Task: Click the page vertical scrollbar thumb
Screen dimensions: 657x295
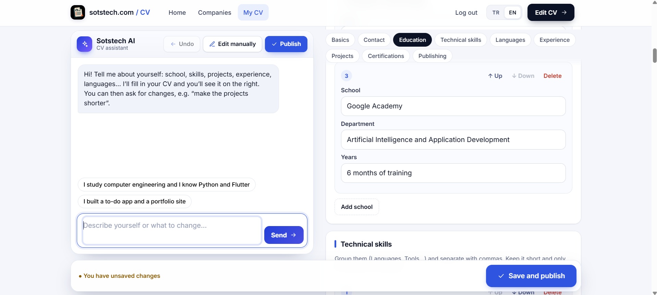Action: [x=655, y=56]
